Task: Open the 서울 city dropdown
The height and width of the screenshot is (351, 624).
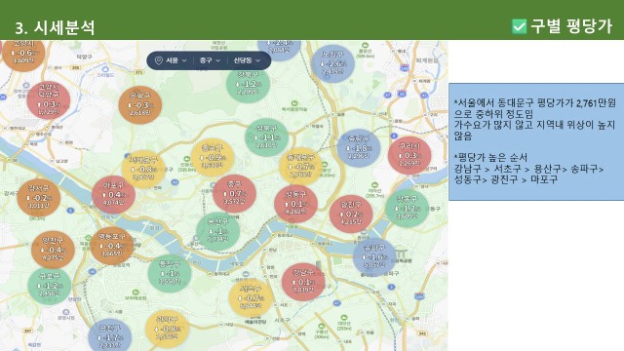Action: point(175,60)
